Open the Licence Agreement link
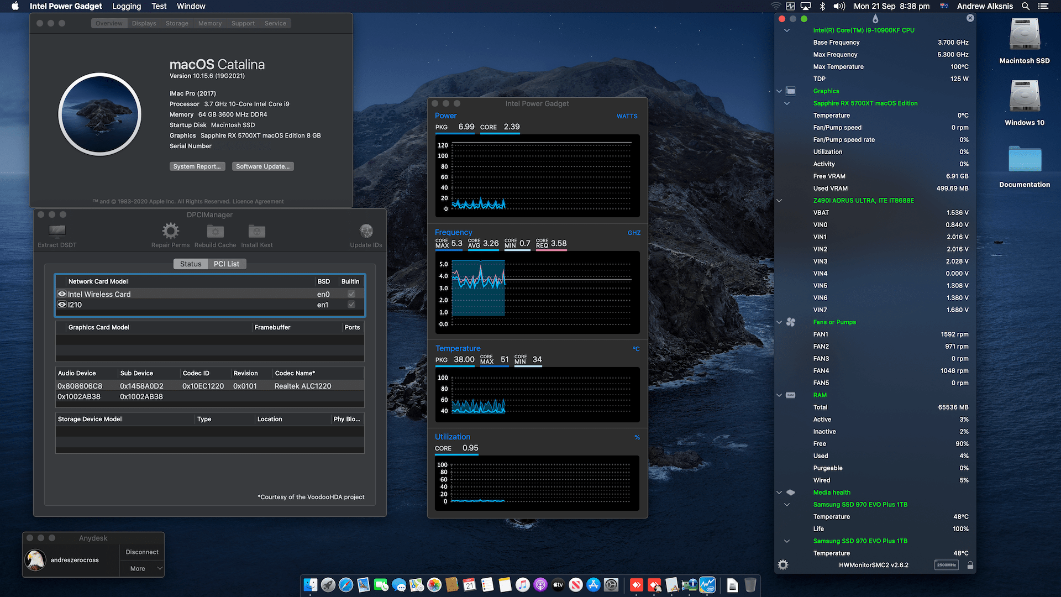 [258, 202]
